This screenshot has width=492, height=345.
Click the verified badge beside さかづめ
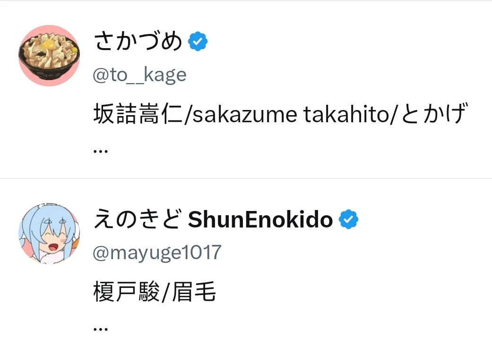point(198,42)
